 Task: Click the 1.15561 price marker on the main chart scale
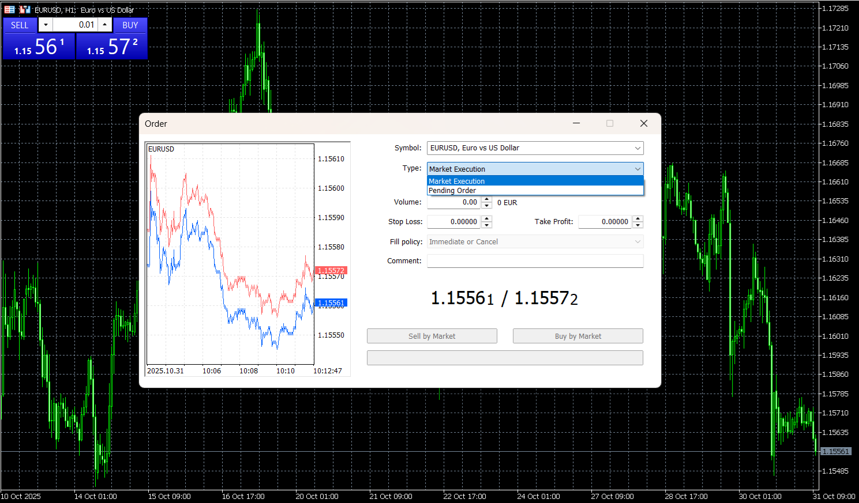pos(836,451)
